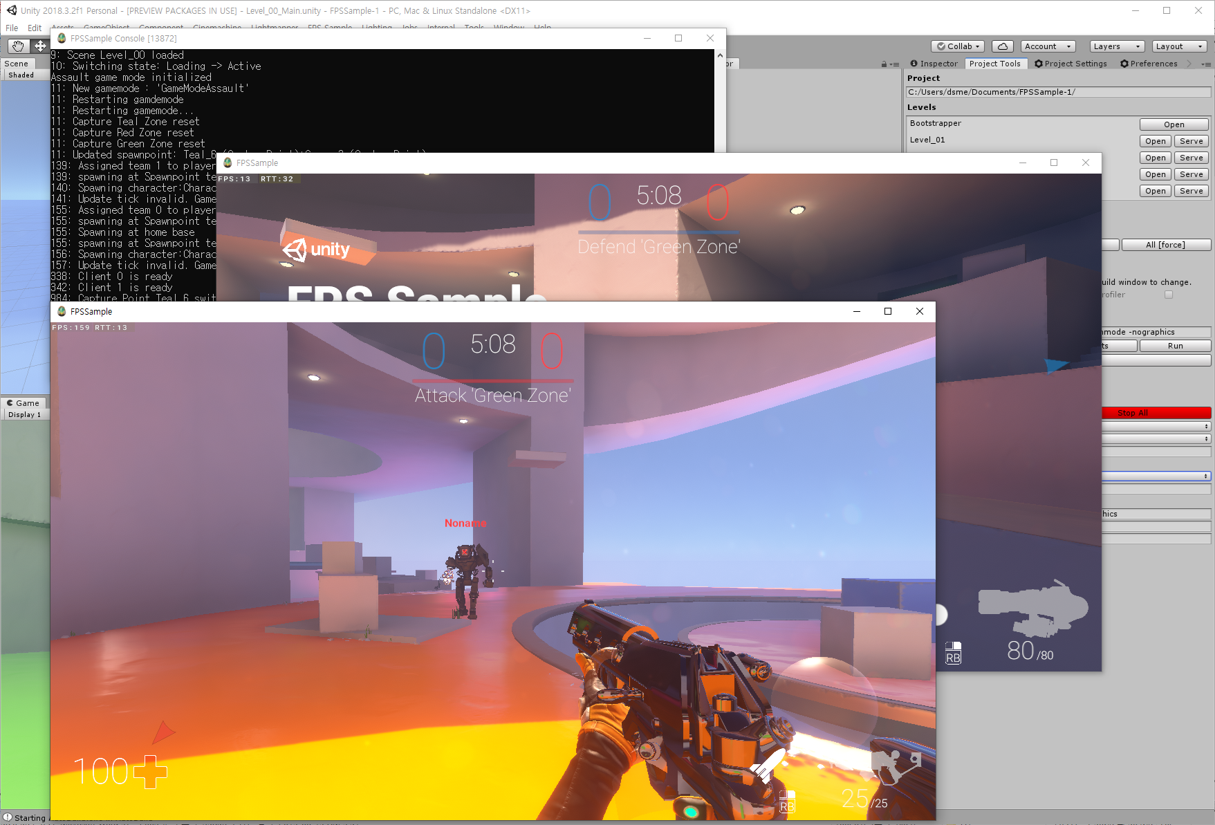Open the Level_01 scene
This screenshot has width=1215, height=825.
pyautogui.click(x=1155, y=141)
